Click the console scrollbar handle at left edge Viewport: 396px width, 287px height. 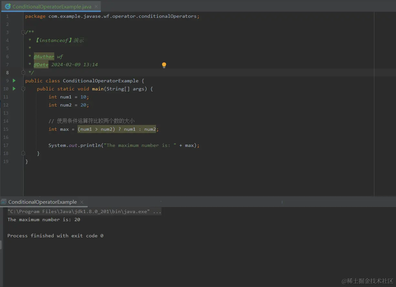tap(1, 245)
